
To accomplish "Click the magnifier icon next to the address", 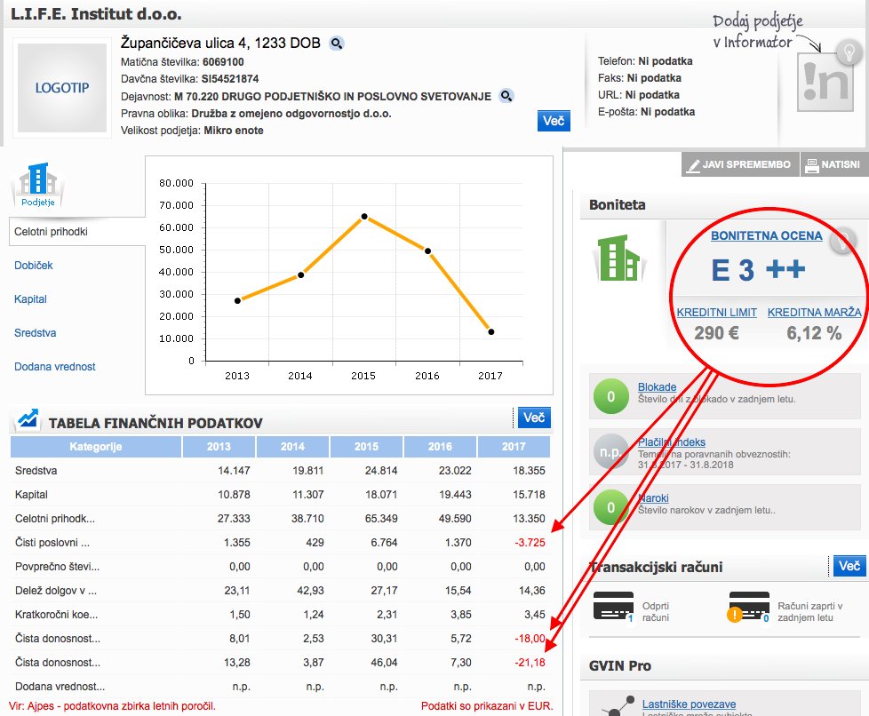I will click(337, 44).
